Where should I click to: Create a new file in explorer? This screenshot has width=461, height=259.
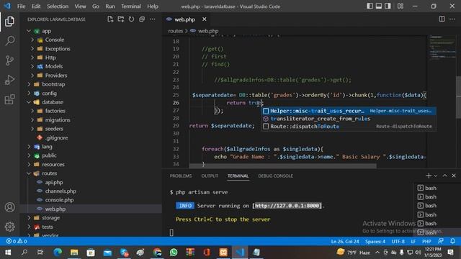point(110,19)
